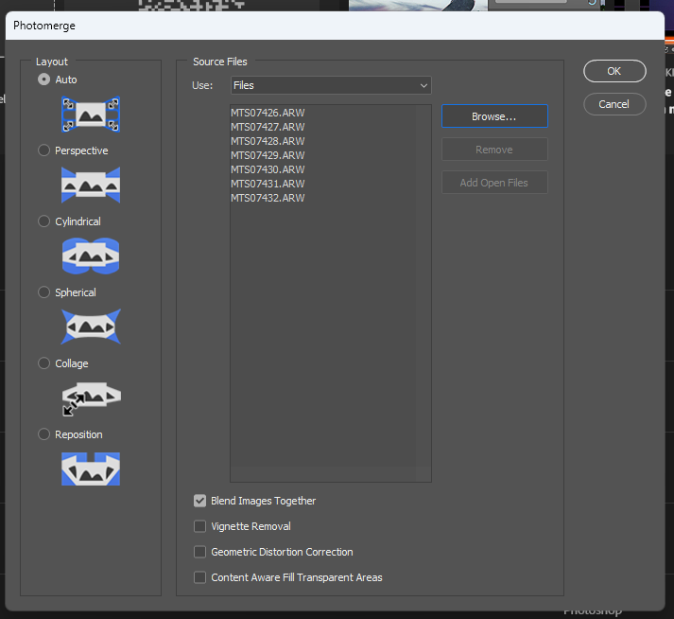Select the Cylindrical layout radio button
The image size is (674, 619).
pyautogui.click(x=43, y=221)
